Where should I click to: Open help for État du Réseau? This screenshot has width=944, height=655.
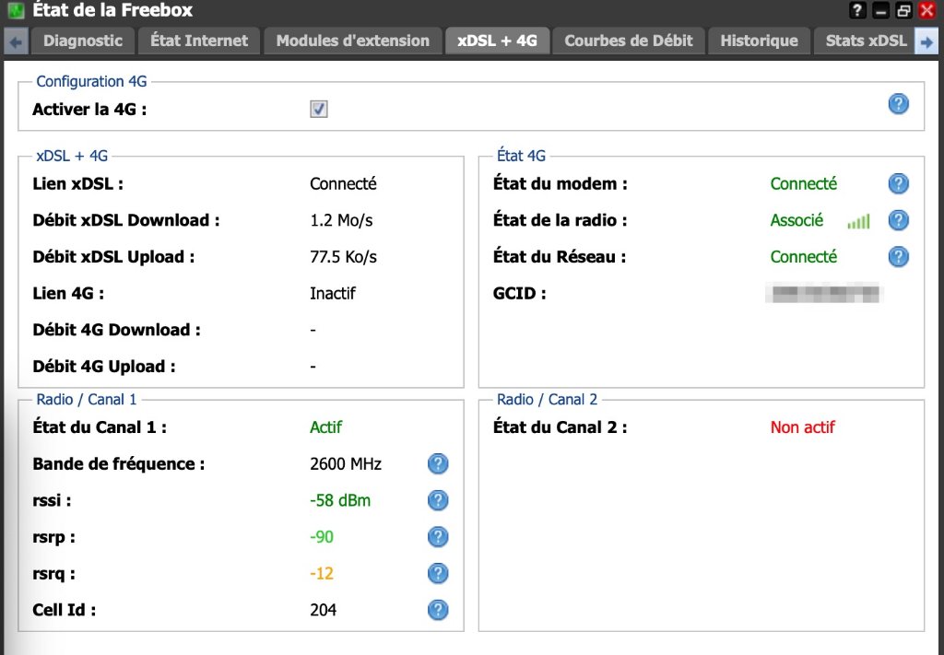[898, 257]
